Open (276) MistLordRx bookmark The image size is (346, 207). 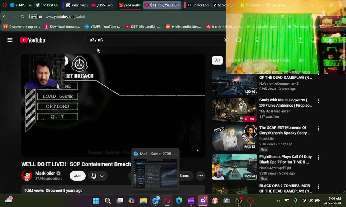[143, 27]
